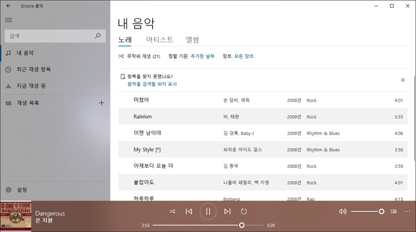Click the volume slider handle
The image size is (416, 232).
point(382,211)
